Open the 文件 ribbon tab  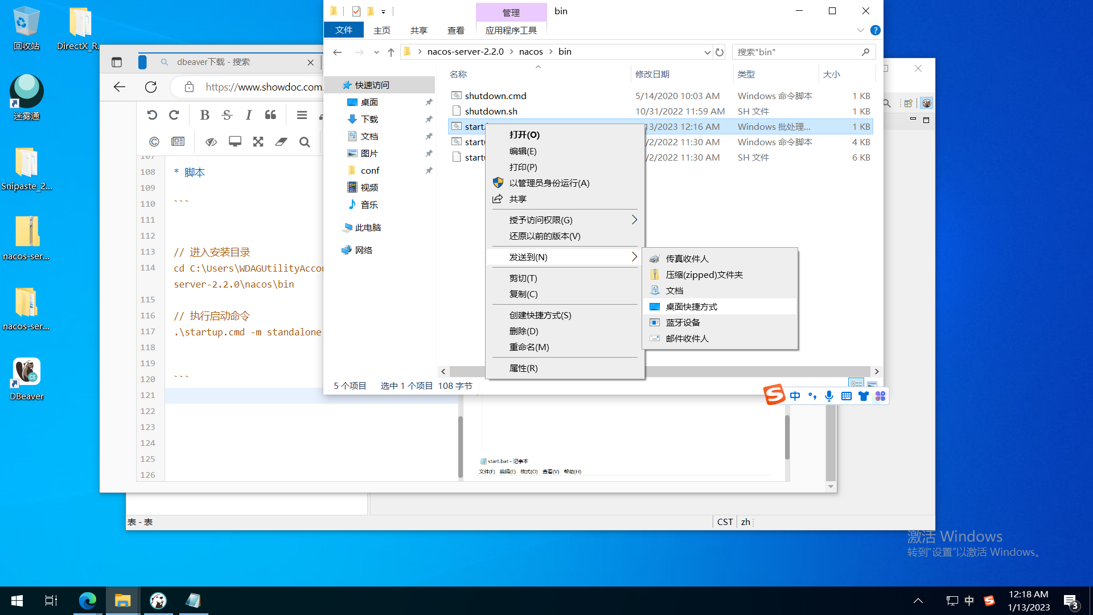(x=344, y=30)
